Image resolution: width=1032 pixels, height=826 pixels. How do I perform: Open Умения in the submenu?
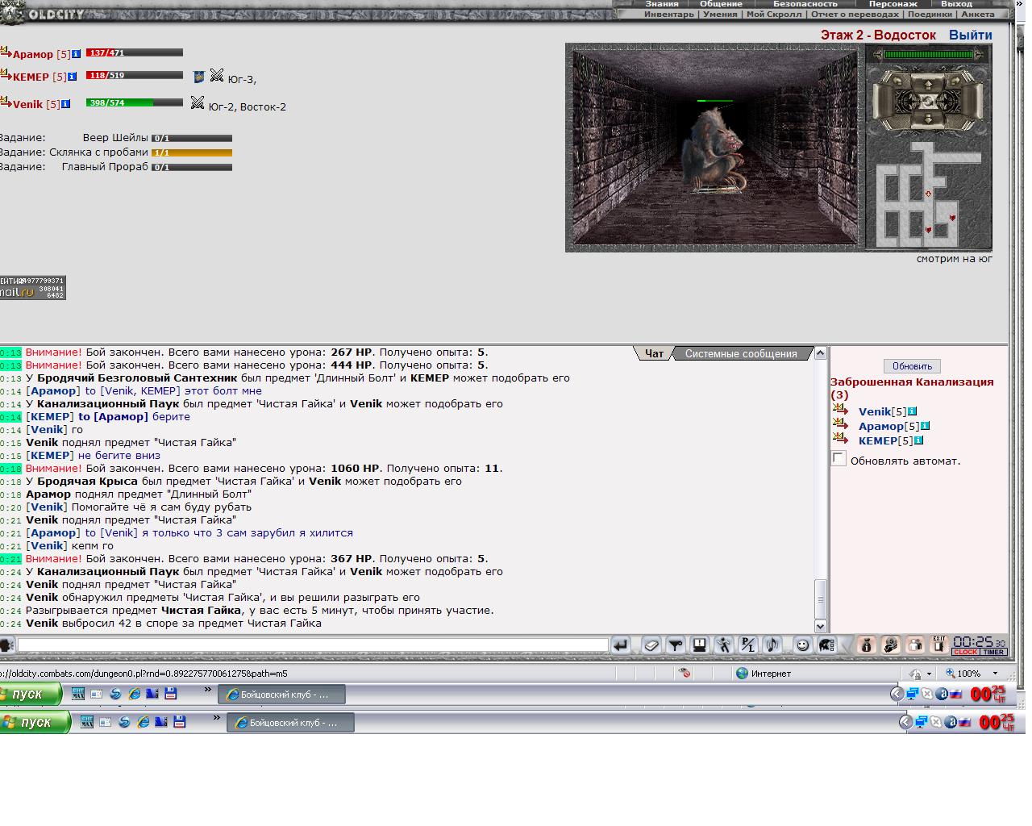pos(720,14)
